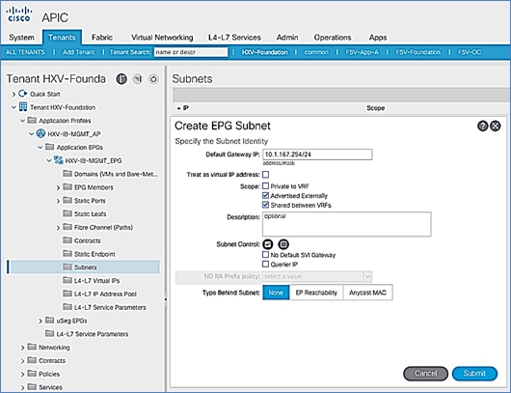Submit the EPG subnet
Image resolution: width=511 pixels, height=393 pixels.
(474, 374)
